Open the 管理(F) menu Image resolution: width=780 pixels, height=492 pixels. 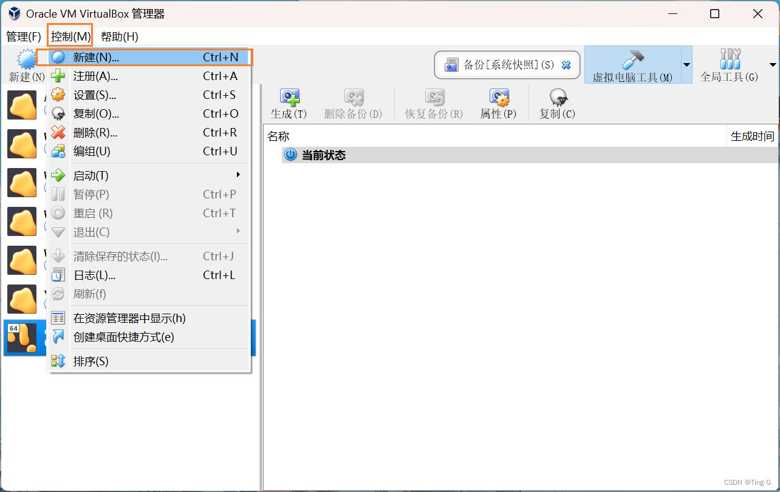24,36
